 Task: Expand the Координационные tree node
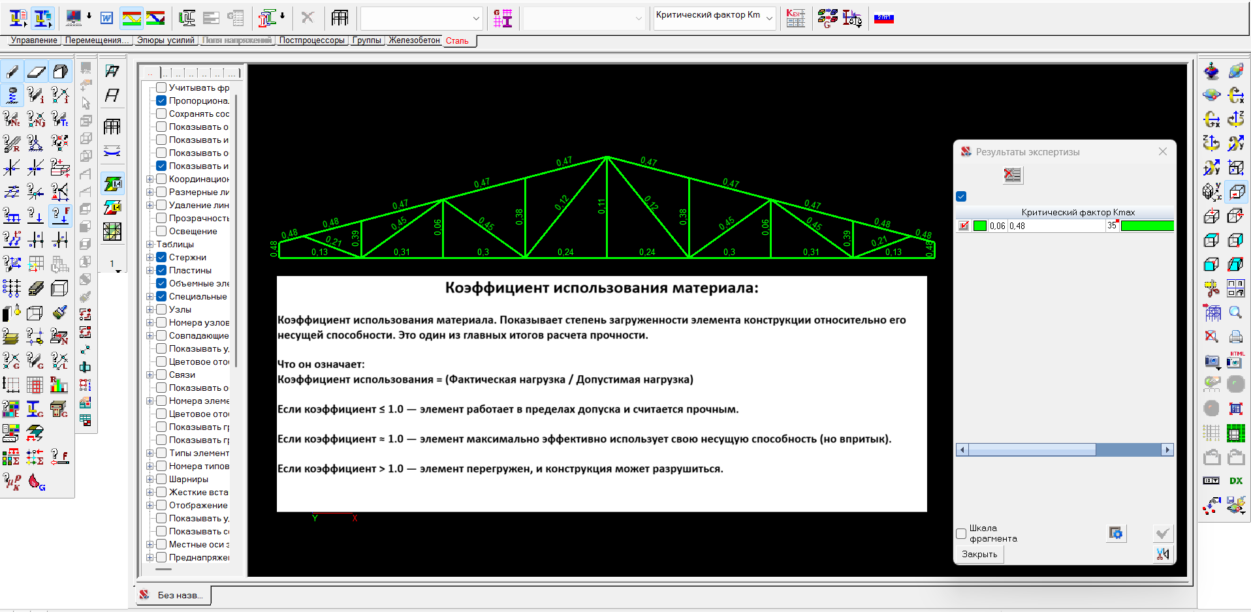pos(150,179)
